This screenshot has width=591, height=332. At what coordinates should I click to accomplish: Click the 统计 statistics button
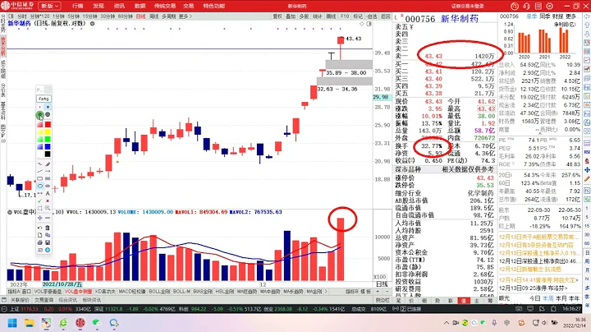[318, 16]
